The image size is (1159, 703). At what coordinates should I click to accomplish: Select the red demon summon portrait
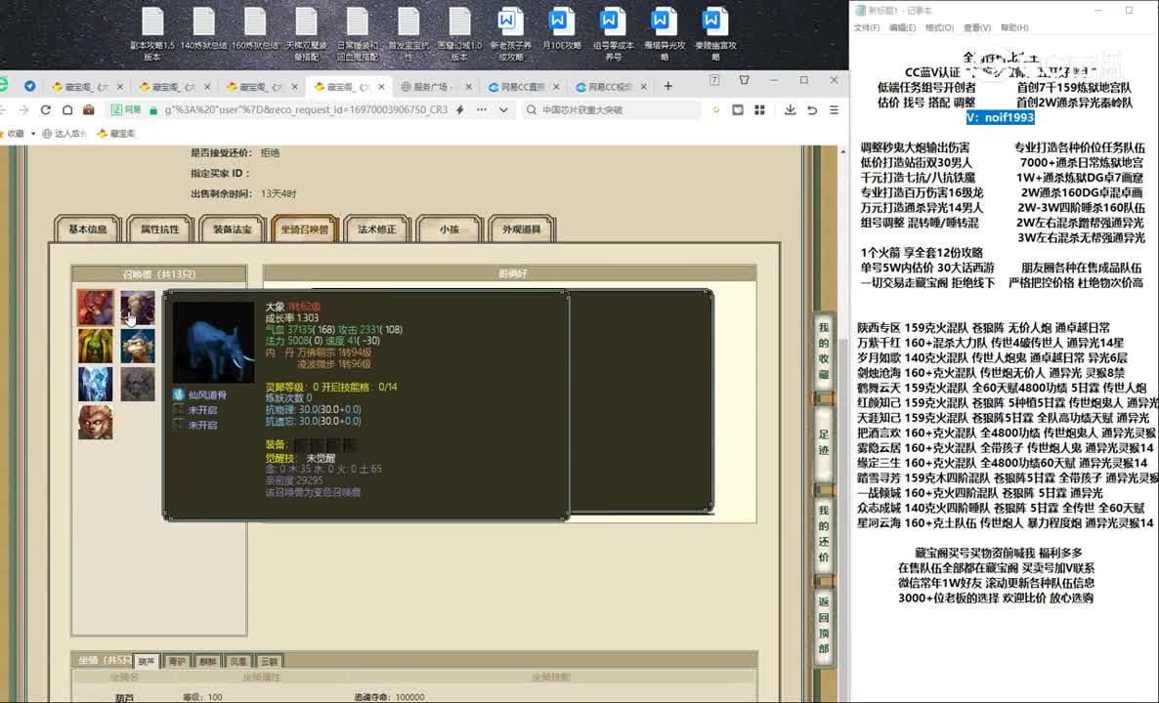pyautogui.click(x=96, y=308)
